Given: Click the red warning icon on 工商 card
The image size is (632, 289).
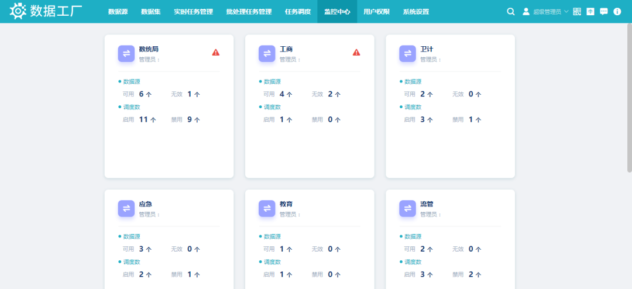Looking at the screenshot, I should [x=356, y=53].
